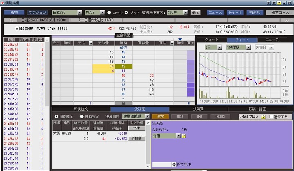Click the 成行 market order row
The width and height of the screenshot is (294, 171).
123,48
